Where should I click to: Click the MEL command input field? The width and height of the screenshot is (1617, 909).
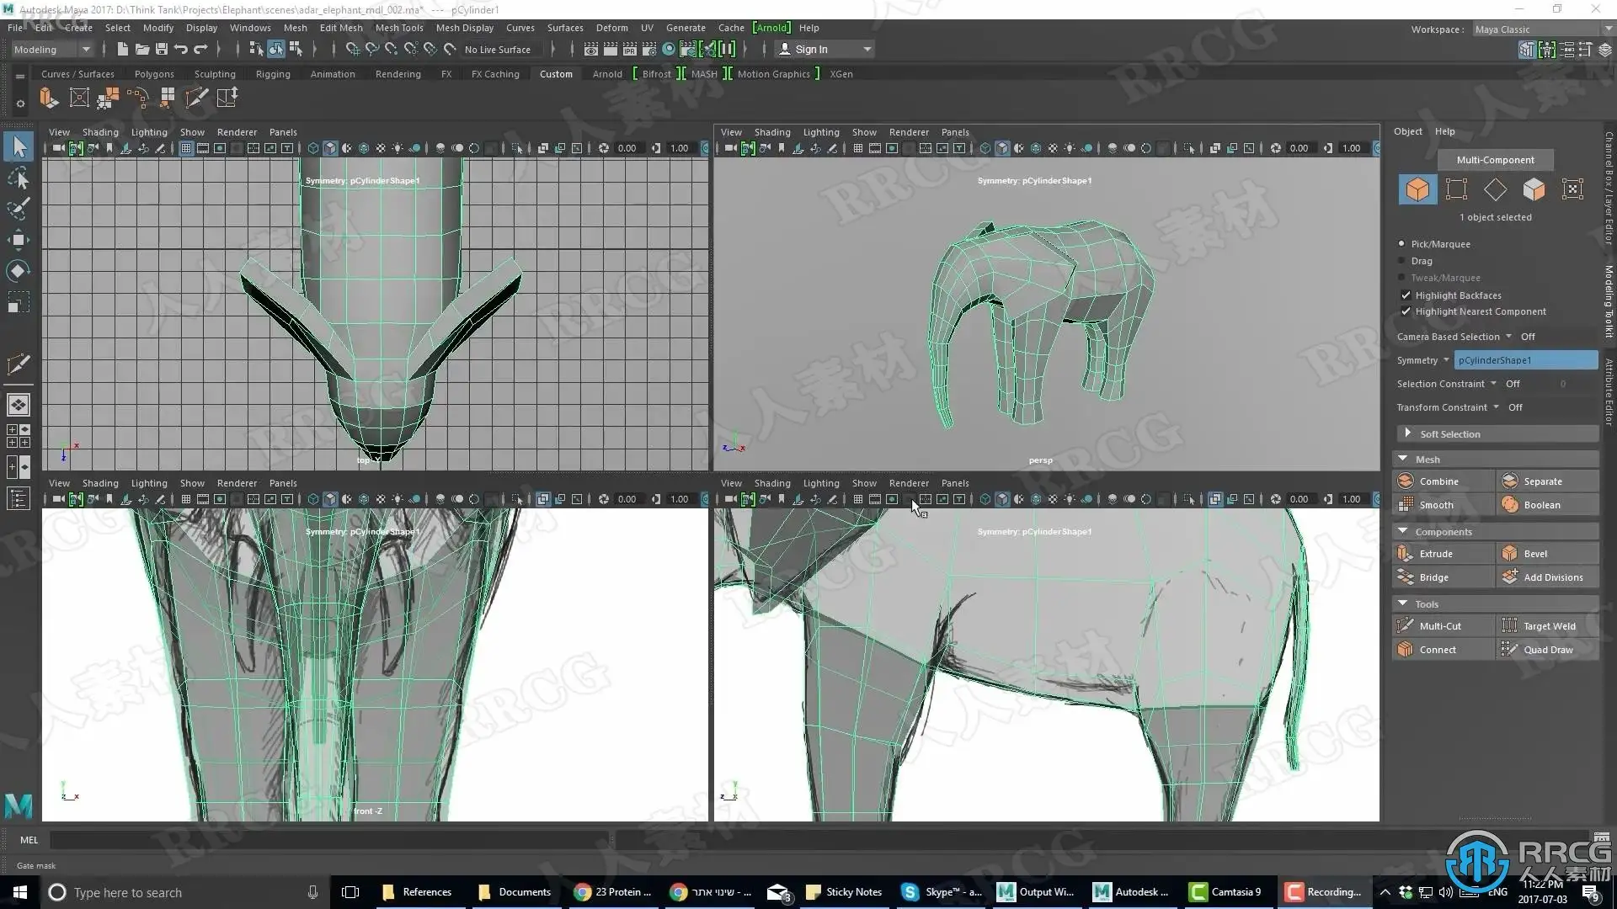click(328, 840)
